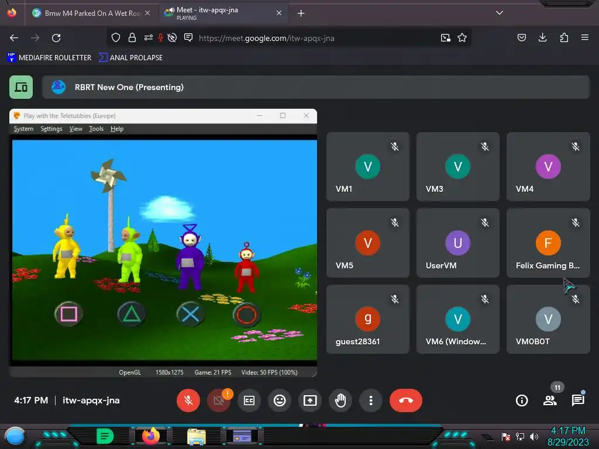Expand the list all tabs chevron

[x=500, y=13]
